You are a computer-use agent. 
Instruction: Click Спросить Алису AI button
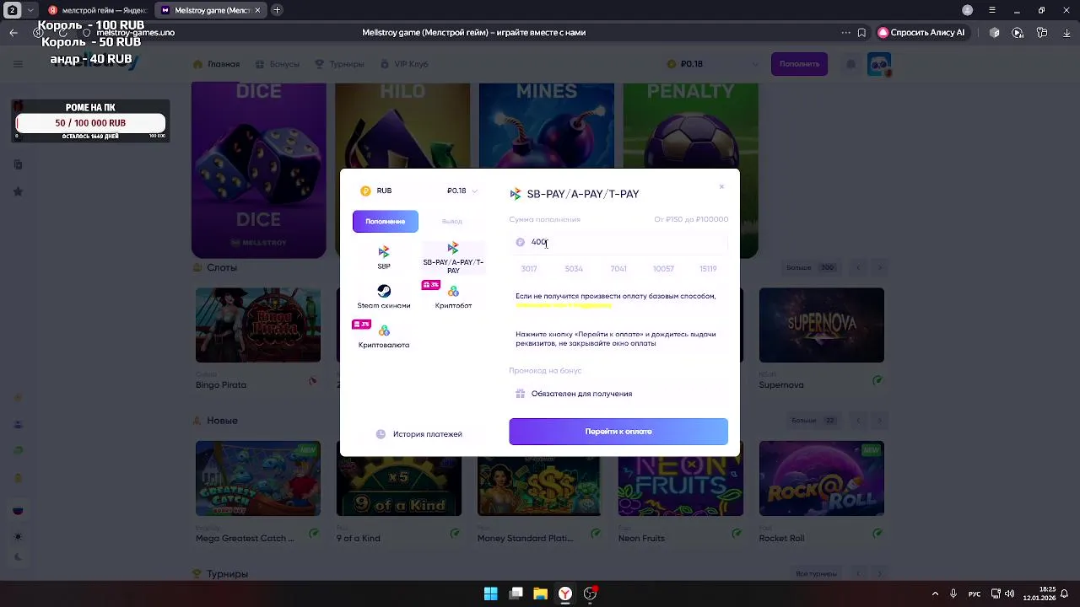coord(922,32)
